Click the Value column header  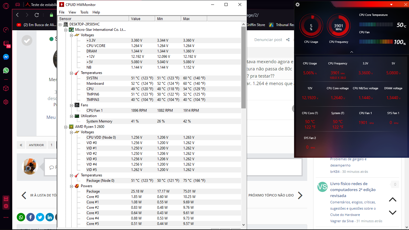click(142, 19)
